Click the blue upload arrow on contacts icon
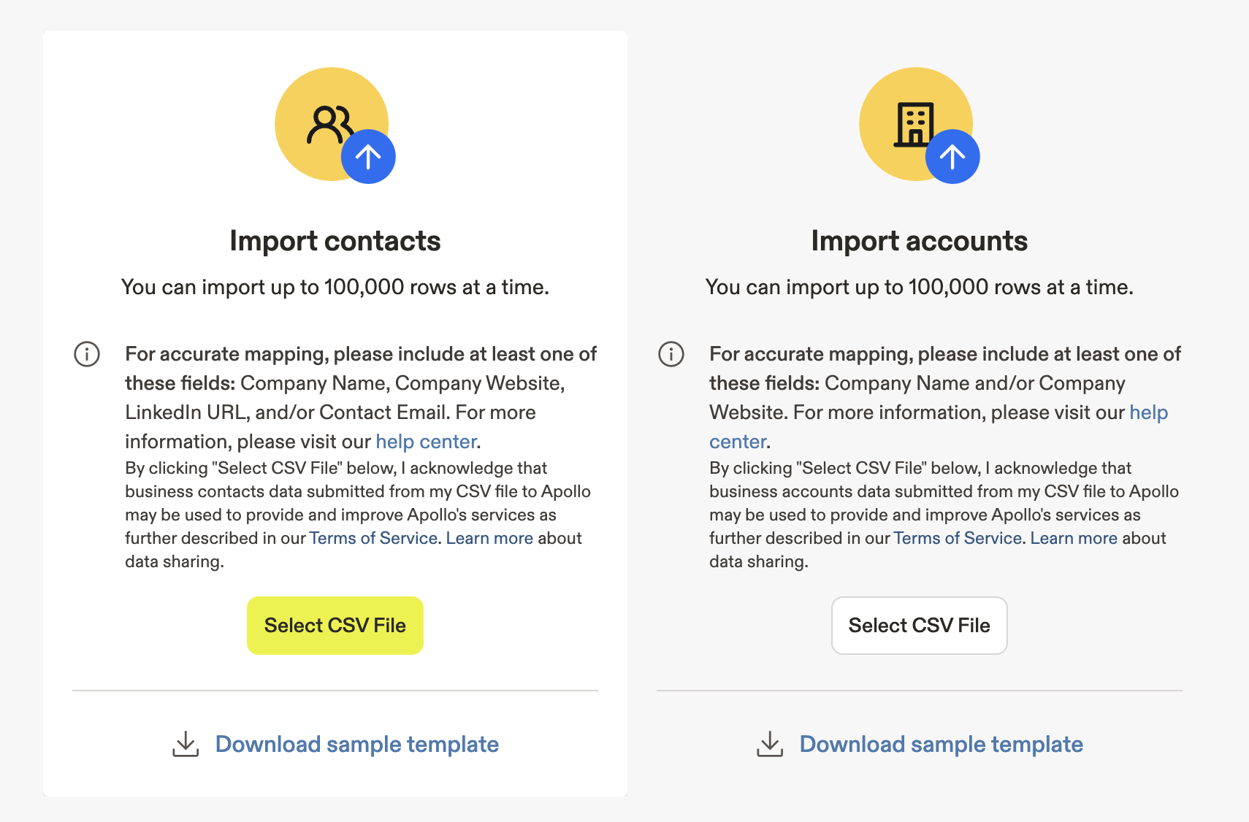 click(x=368, y=156)
